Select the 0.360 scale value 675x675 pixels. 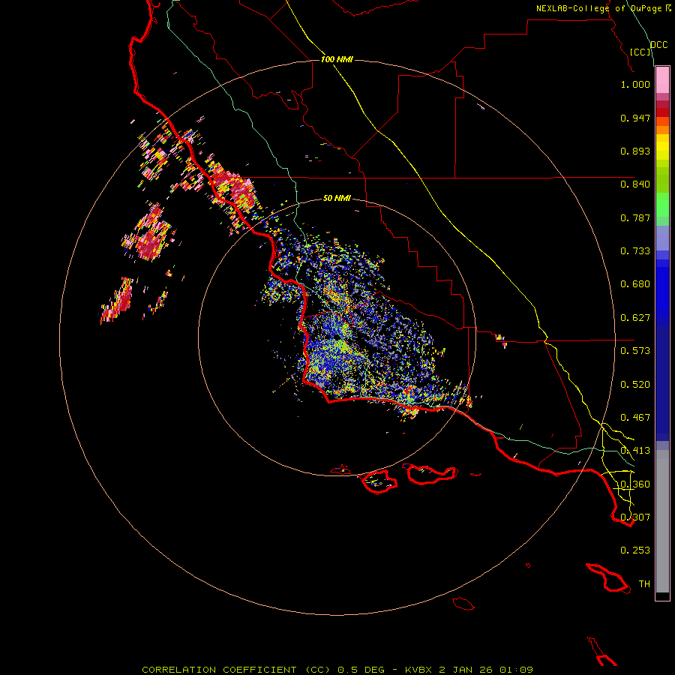[635, 484]
